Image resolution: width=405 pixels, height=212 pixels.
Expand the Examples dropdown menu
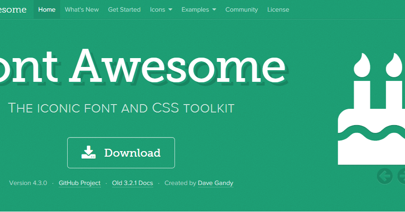[x=199, y=9]
